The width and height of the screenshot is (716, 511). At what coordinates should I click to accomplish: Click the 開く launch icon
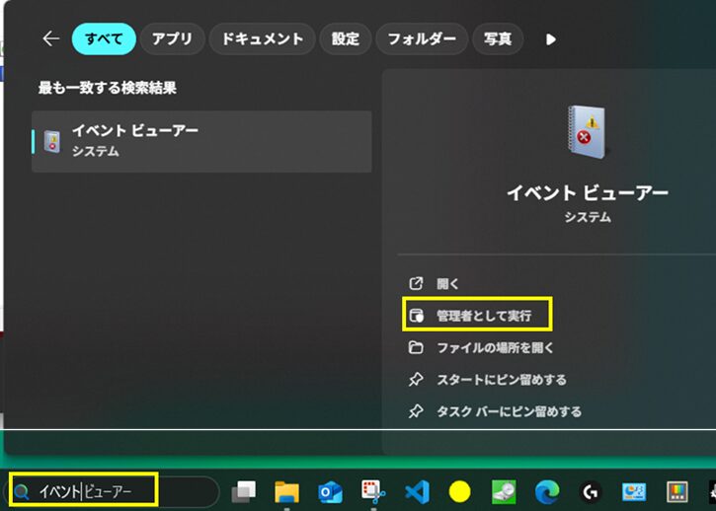pos(416,284)
